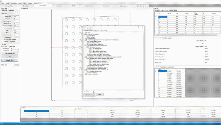
Task: Uncheck the 8 SONUÇ VE ÖNERİLER section
Action: 86,74
